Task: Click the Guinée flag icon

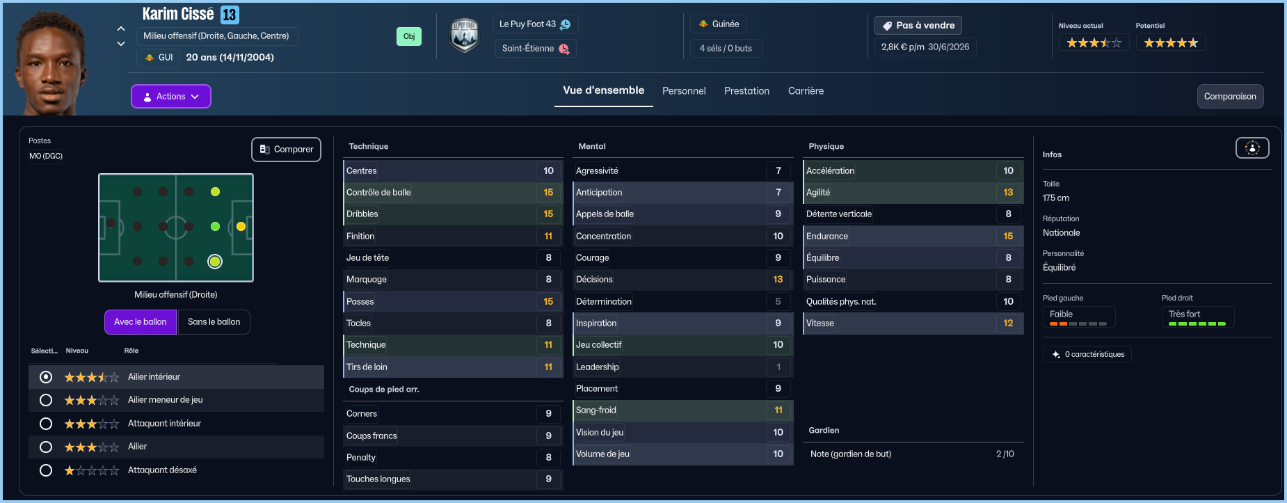Action: pyautogui.click(x=703, y=24)
